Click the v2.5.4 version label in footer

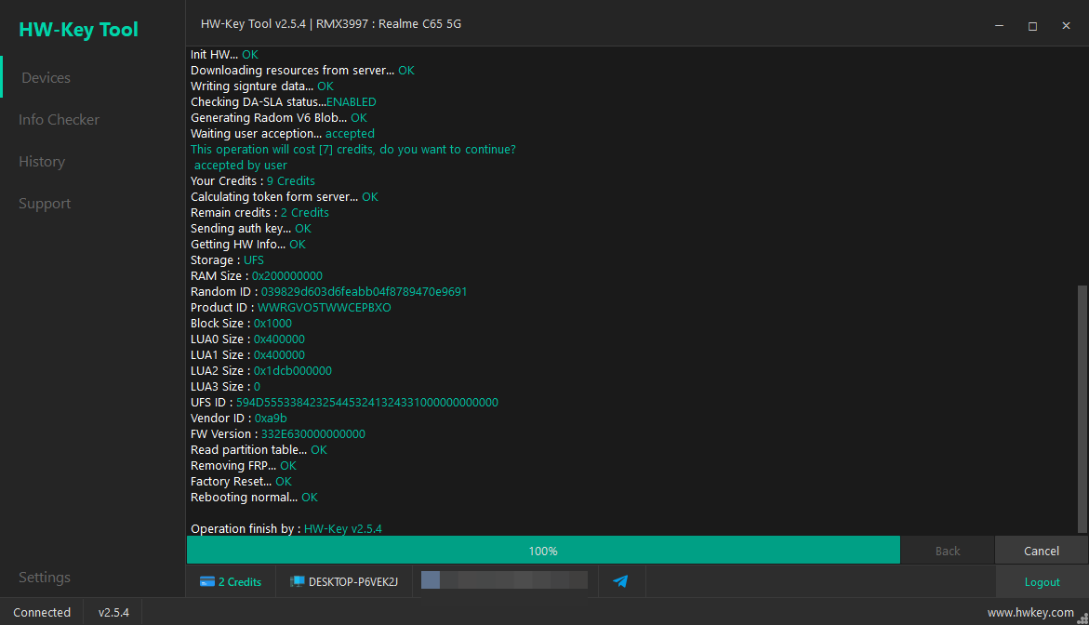[113, 613]
